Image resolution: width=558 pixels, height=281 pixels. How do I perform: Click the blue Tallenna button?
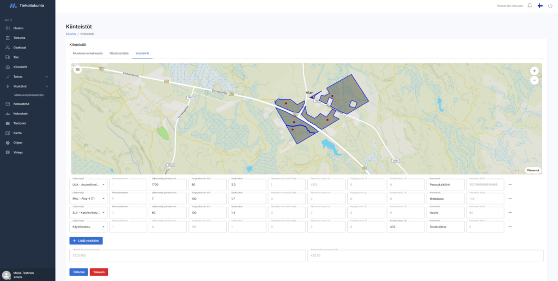click(x=78, y=272)
